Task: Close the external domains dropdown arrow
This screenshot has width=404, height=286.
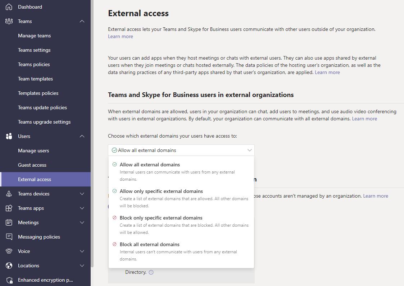Action: (x=249, y=150)
